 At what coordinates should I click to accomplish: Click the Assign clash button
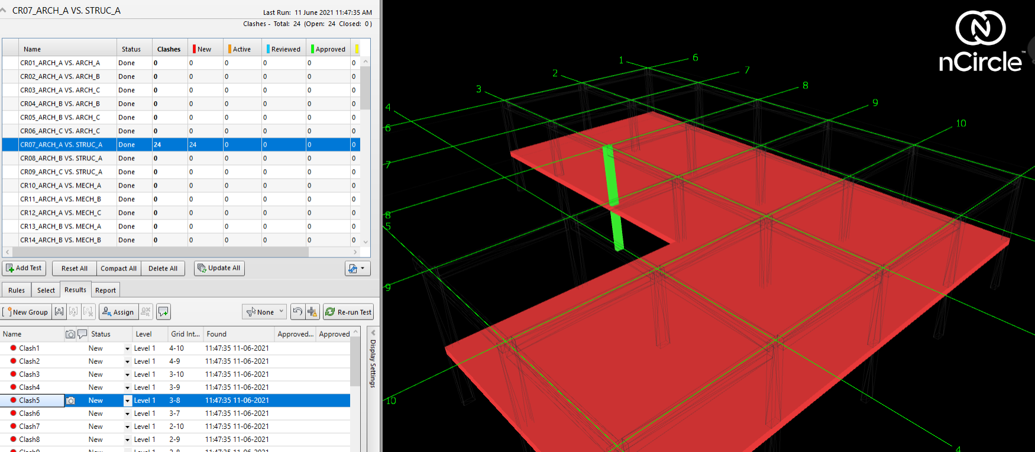(118, 312)
